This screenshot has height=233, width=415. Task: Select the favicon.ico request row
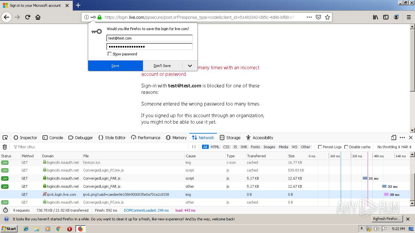[x=205, y=162]
